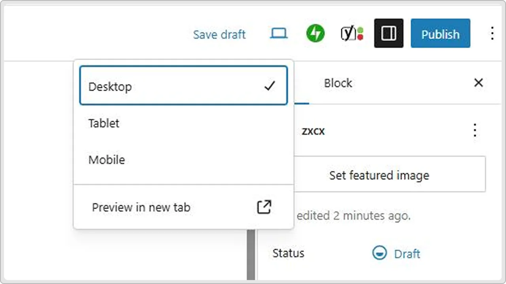Click the checkmark next to Desktop
This screenshot has width=506, height=284.
(270, 86)
